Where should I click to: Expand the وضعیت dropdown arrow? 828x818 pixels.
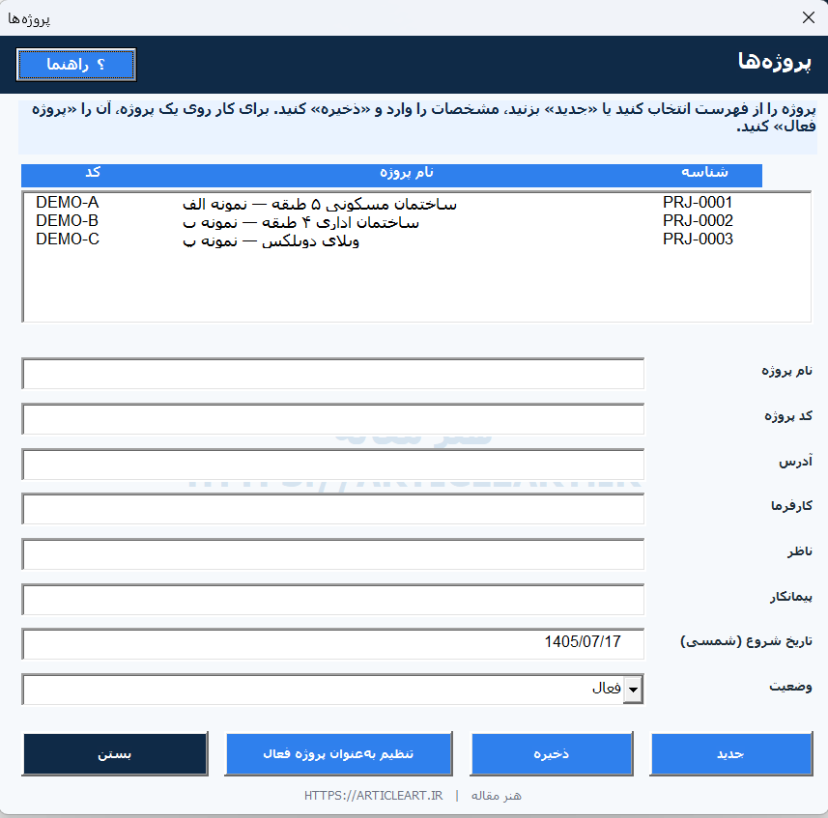tap(633, 690)
